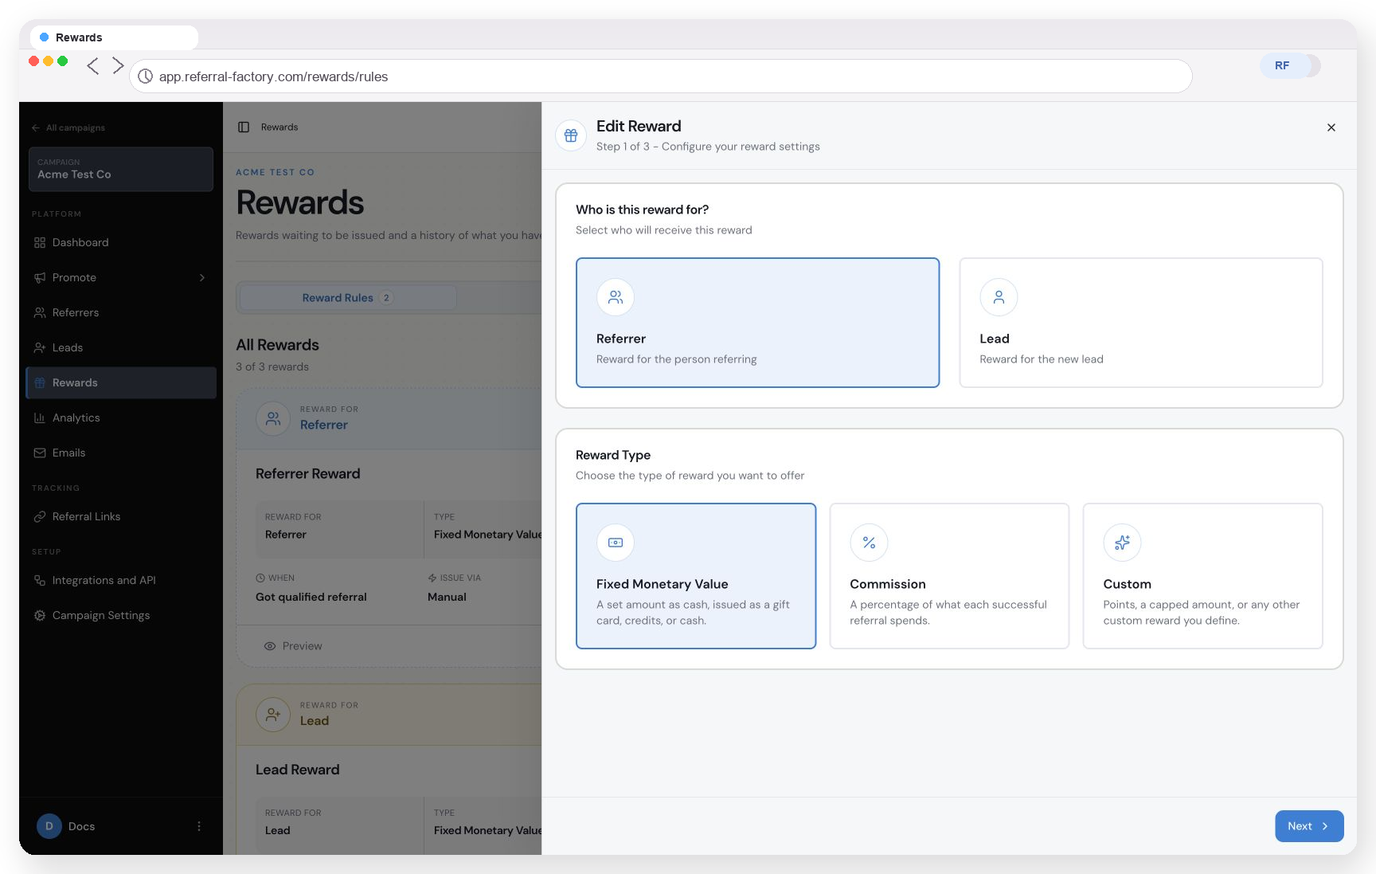Open Analytics in the sidebar
The image size is (1376, 874).
121,417
